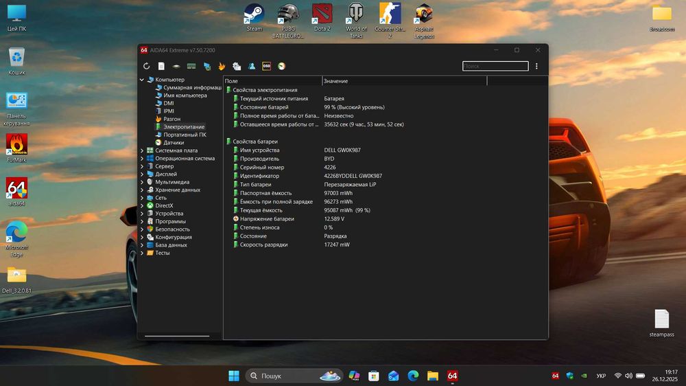Select PUBG BATTLEGROUNDS desktop icon

pos(288,21)
